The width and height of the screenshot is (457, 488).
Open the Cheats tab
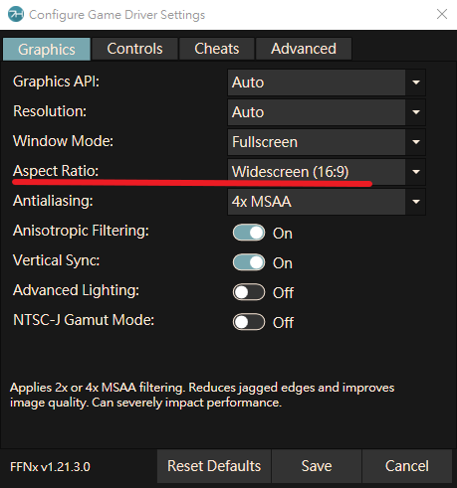click(x=217, y=49)
